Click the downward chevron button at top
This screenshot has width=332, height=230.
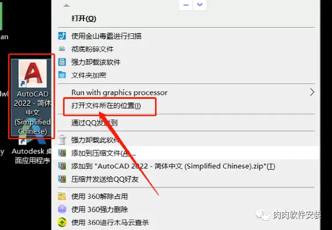tap(199, 5)
